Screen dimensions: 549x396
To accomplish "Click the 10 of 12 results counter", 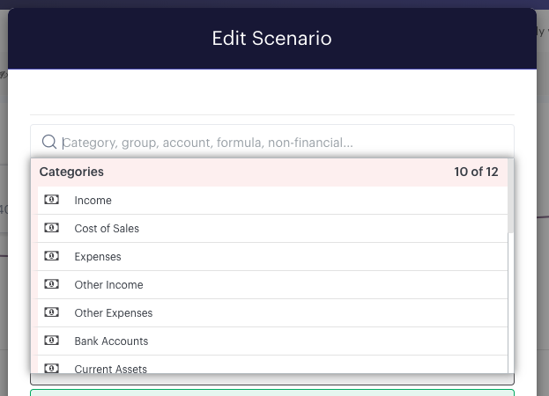I will tap(476, 172).
